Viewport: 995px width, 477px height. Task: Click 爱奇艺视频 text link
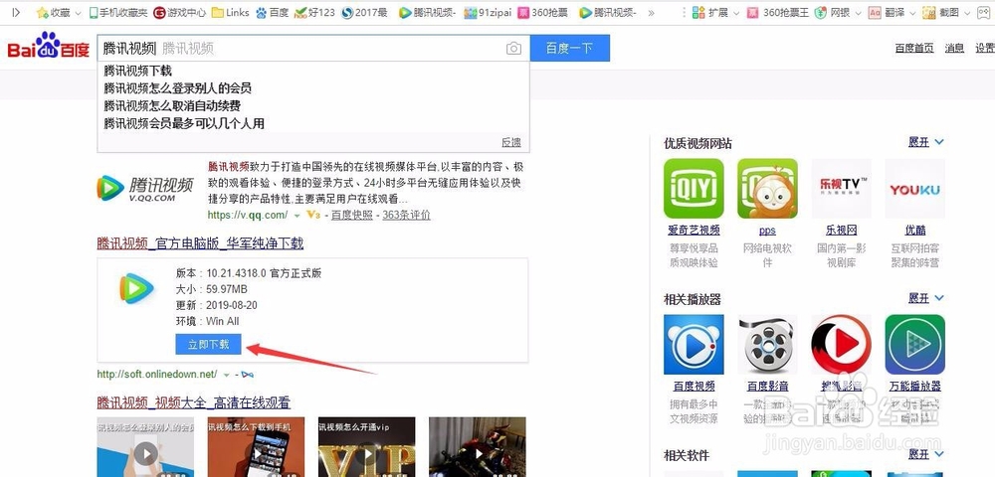click(694, 230)
